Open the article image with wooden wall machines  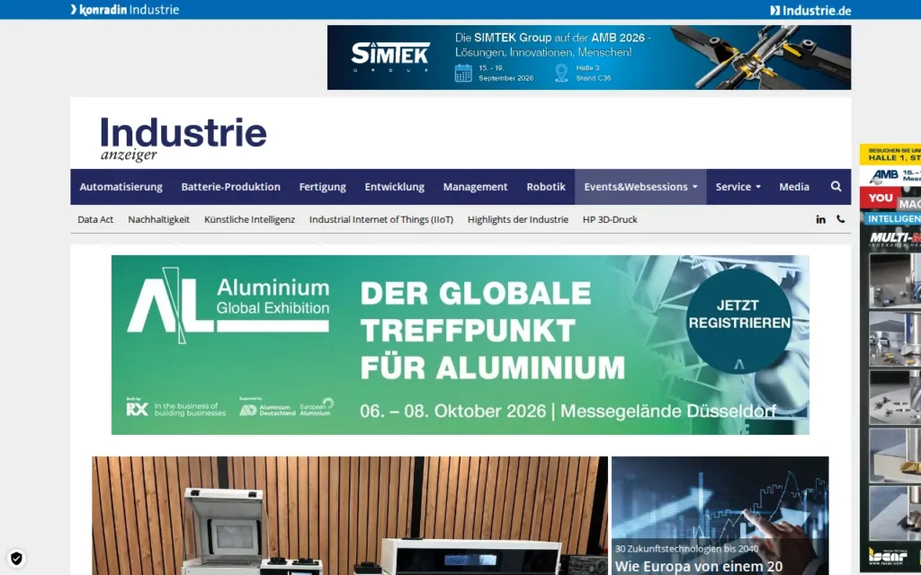coord(350,516)
